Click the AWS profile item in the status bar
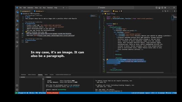The height and width of the screenshot is (102, 182). tap(53, 93)
